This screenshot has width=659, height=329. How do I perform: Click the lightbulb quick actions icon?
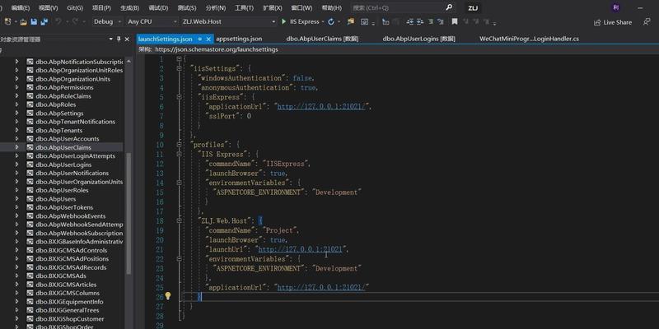point(168,296)
